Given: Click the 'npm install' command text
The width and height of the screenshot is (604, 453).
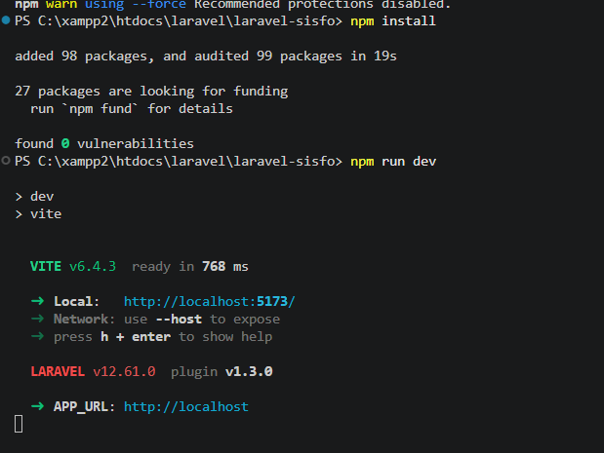Looking at the screenshot, I should [x=393, y=21].
